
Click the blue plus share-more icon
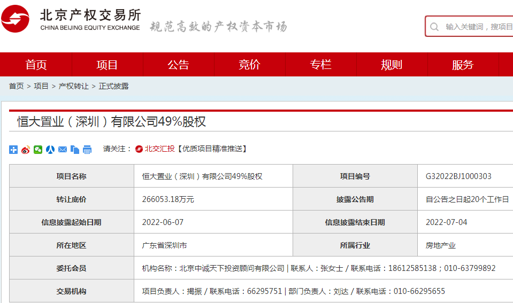pyautogui.click(x=13, y=150)
